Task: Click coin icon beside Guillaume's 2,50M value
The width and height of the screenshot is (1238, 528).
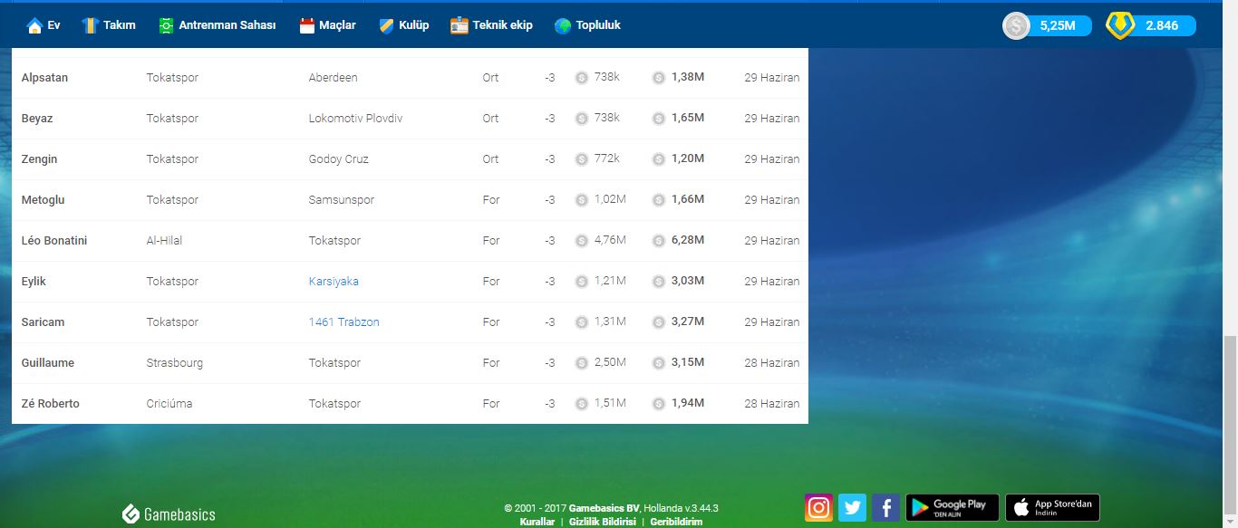Action: point(582,363)
